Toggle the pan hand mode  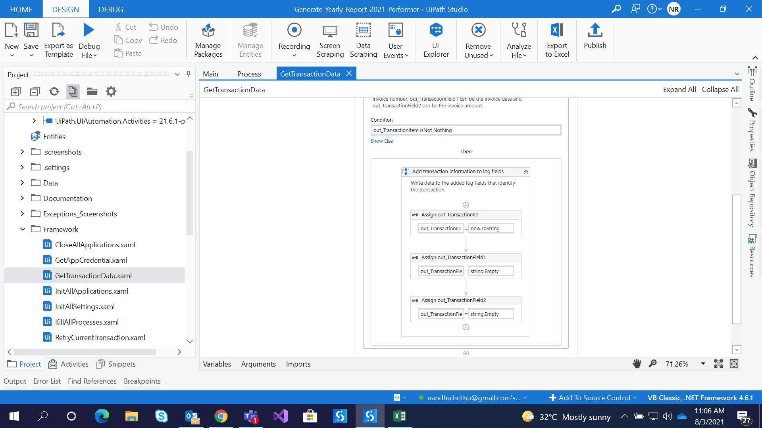[x=637, y=364]
